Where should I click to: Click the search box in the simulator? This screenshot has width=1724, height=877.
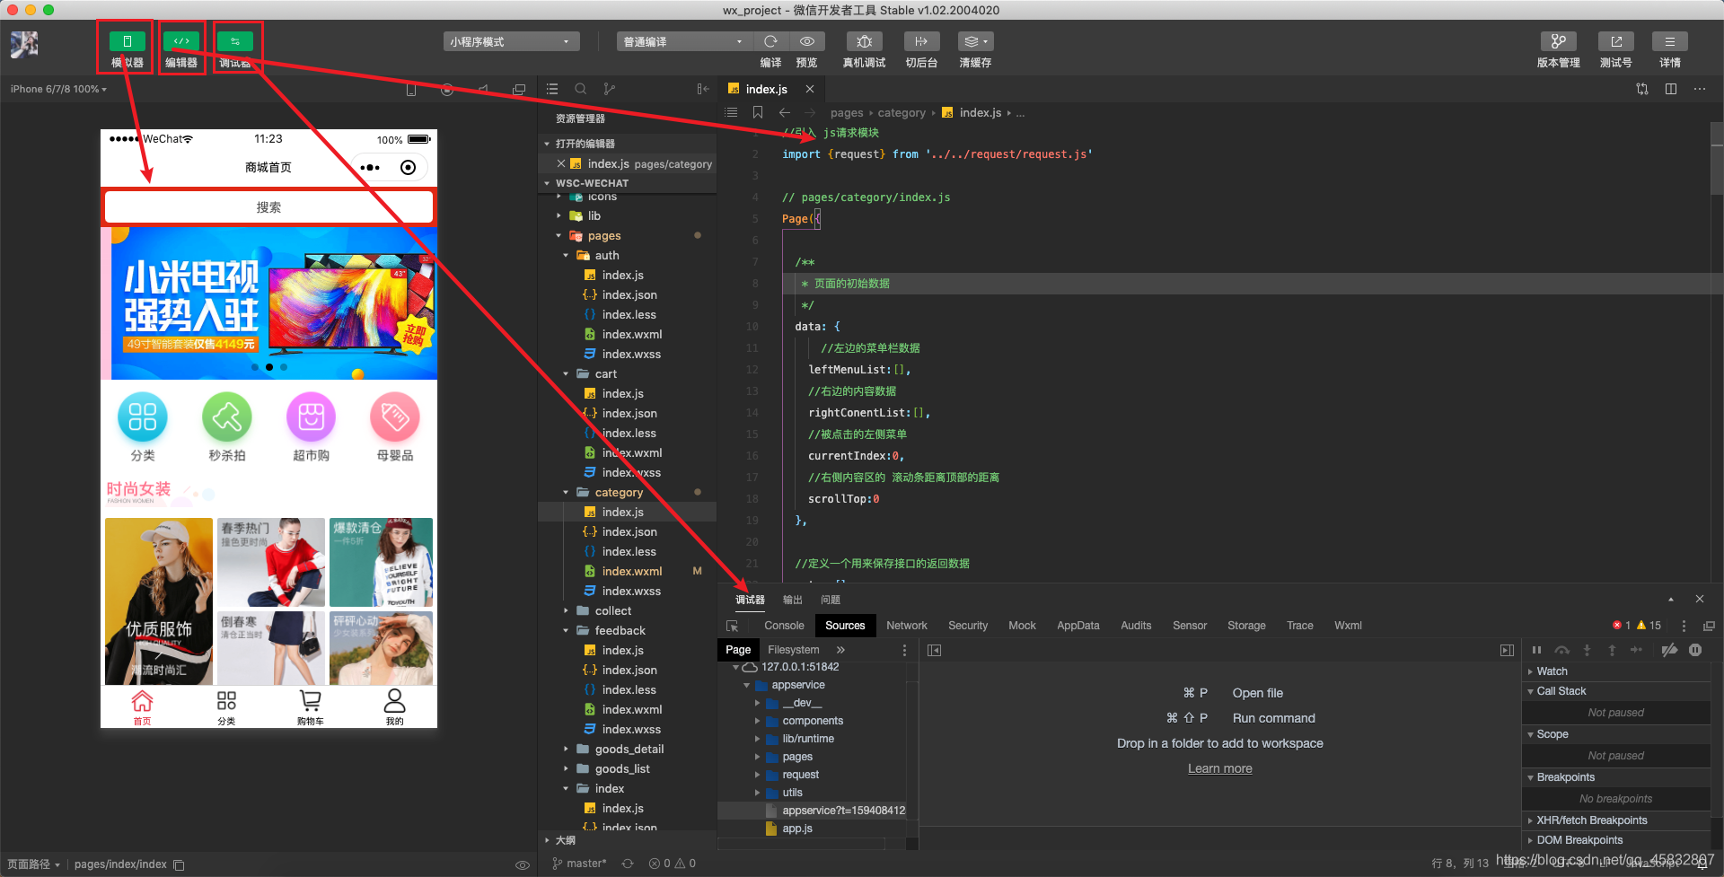[x=268, y=207]
